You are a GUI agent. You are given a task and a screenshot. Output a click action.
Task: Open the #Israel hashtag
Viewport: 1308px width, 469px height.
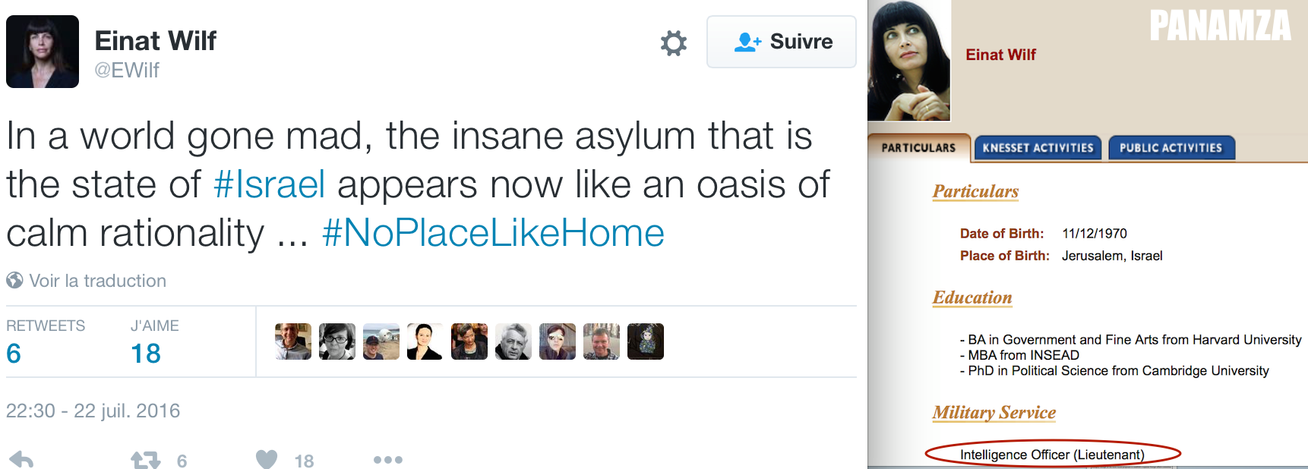point(269,184)
